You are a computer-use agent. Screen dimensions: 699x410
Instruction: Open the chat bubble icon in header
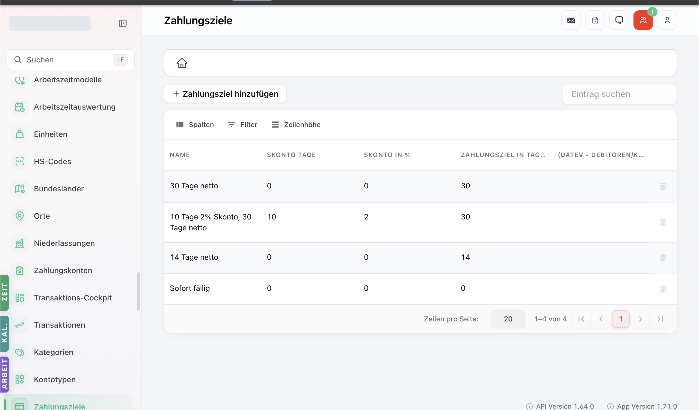point(619,20)
